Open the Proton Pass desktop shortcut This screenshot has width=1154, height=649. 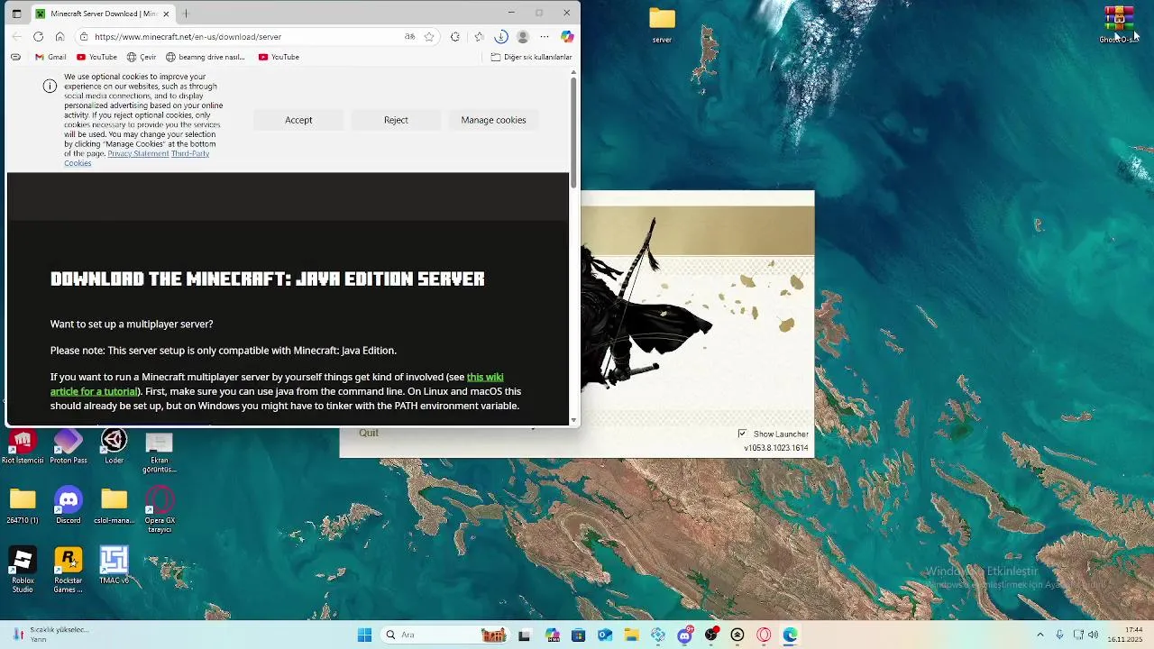tap(69, 447)
